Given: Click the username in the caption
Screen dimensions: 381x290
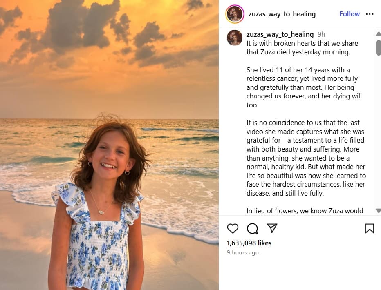Looking at the screenshot, I should coord(280,34).
